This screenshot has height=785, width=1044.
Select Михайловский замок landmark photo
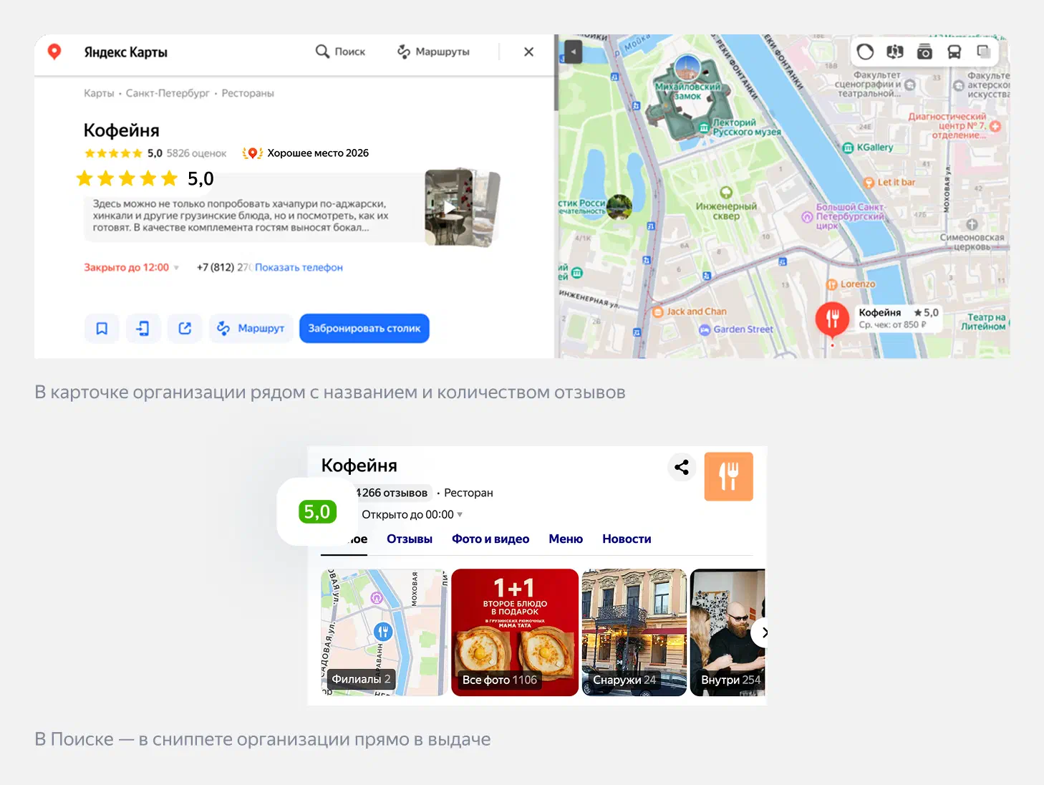point(687,69)
